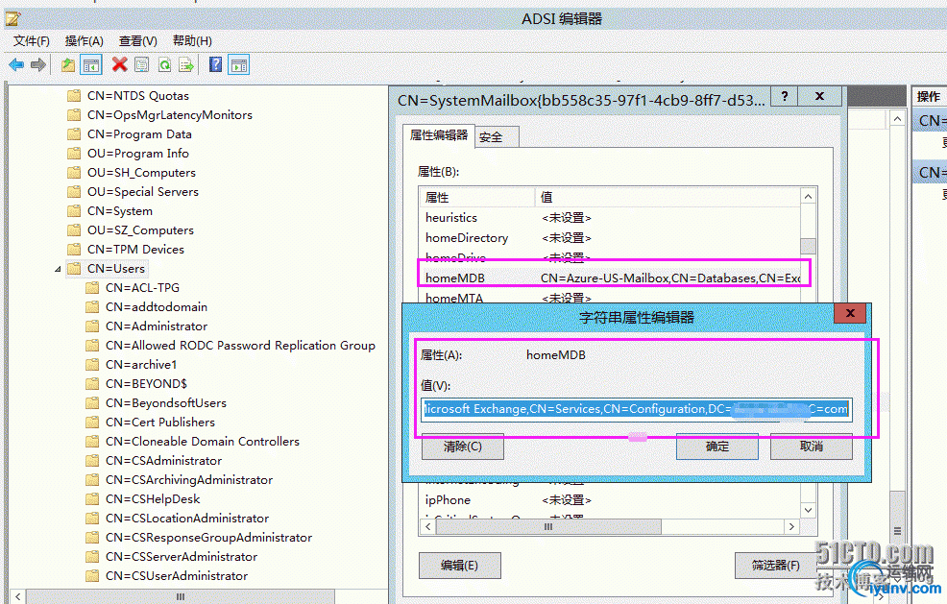Click the Export List toolbar icon
947x604 pixels.
[186, 64]
